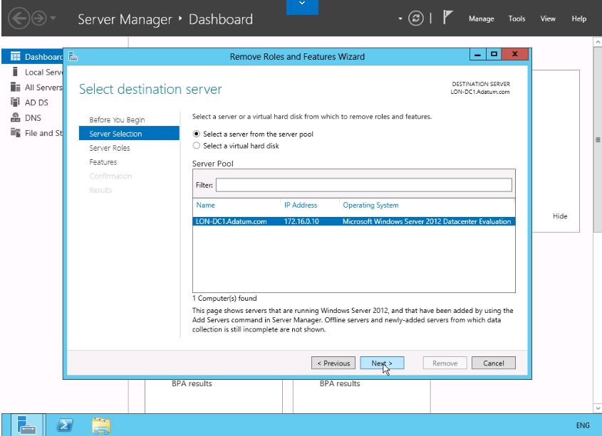Image resolution: width=602 pixels, height=436 pixels.
Task: Go to the Features wizard step
Action: (103, 162)
